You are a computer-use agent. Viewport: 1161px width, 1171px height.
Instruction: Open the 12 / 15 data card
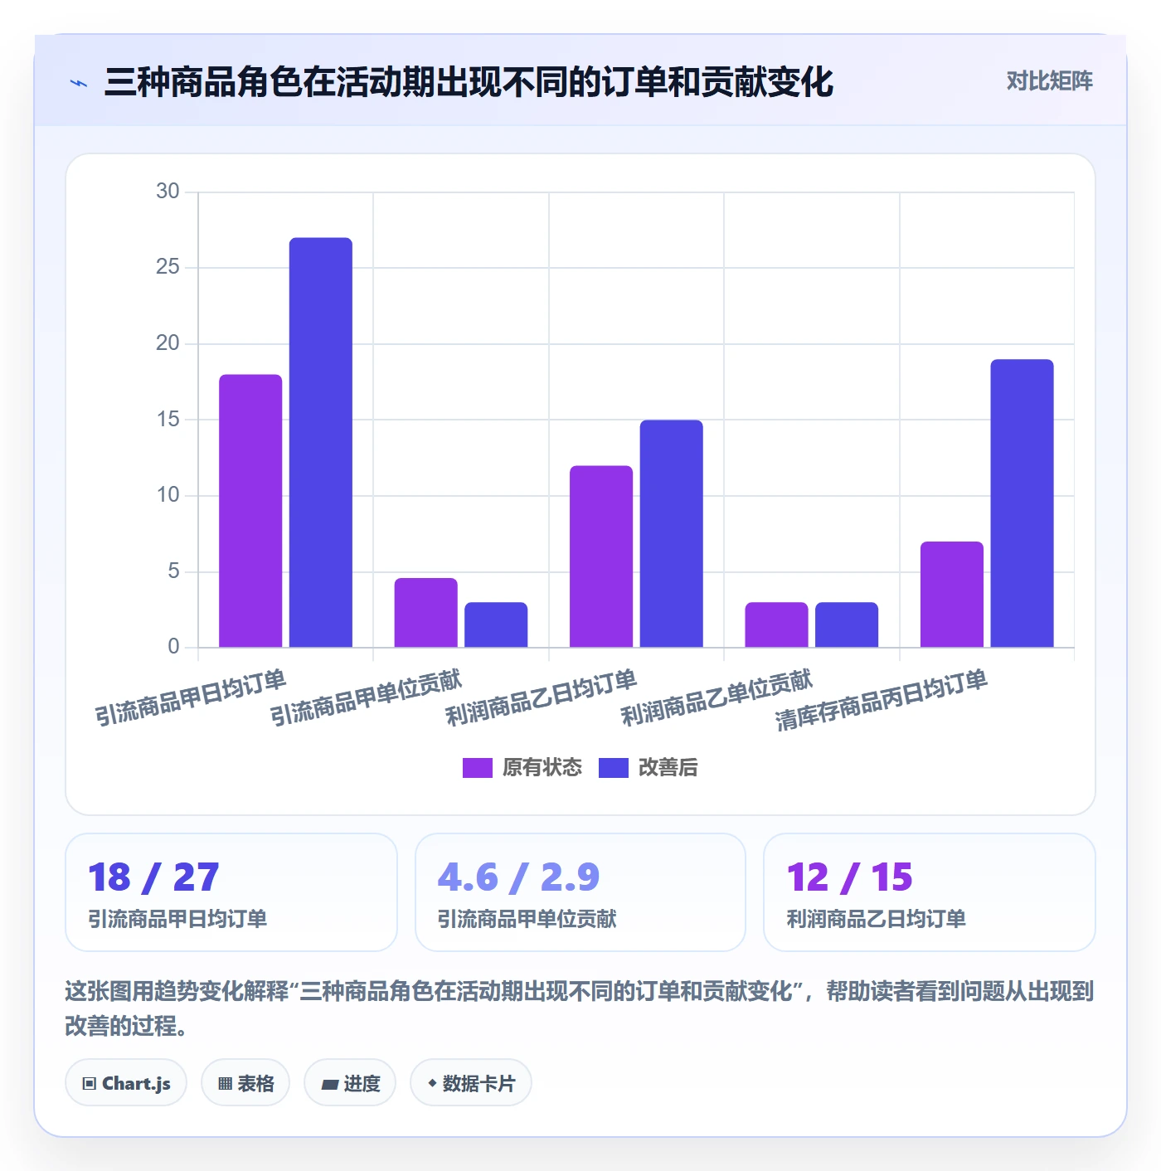point(930,892)
